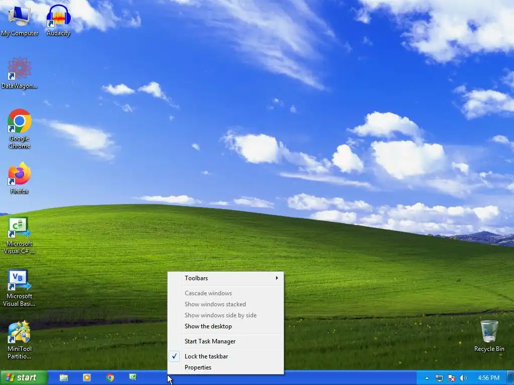Click the Action Center flag tray icon

click(451, 378)
